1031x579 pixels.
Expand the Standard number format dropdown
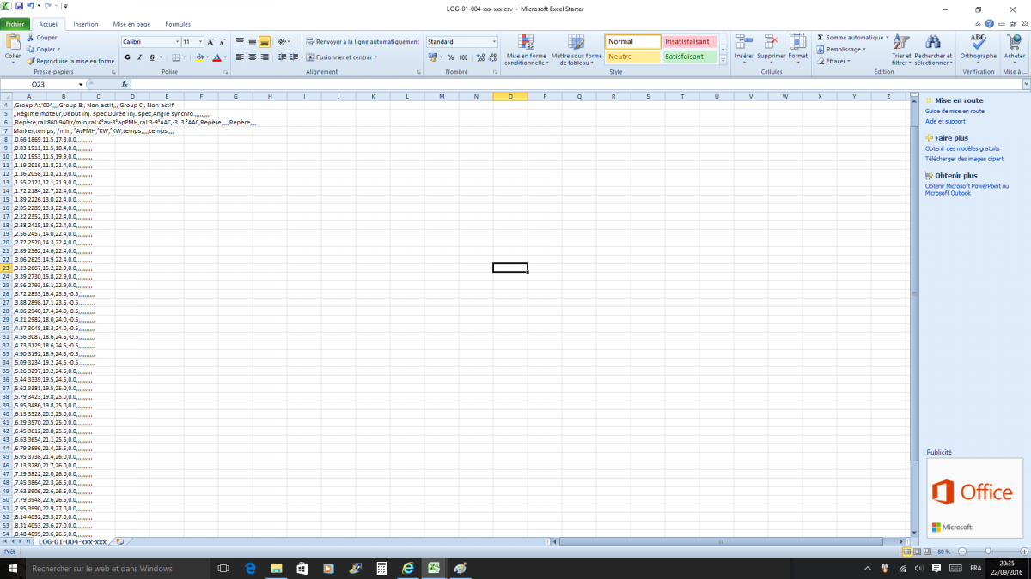coord(494,42)
